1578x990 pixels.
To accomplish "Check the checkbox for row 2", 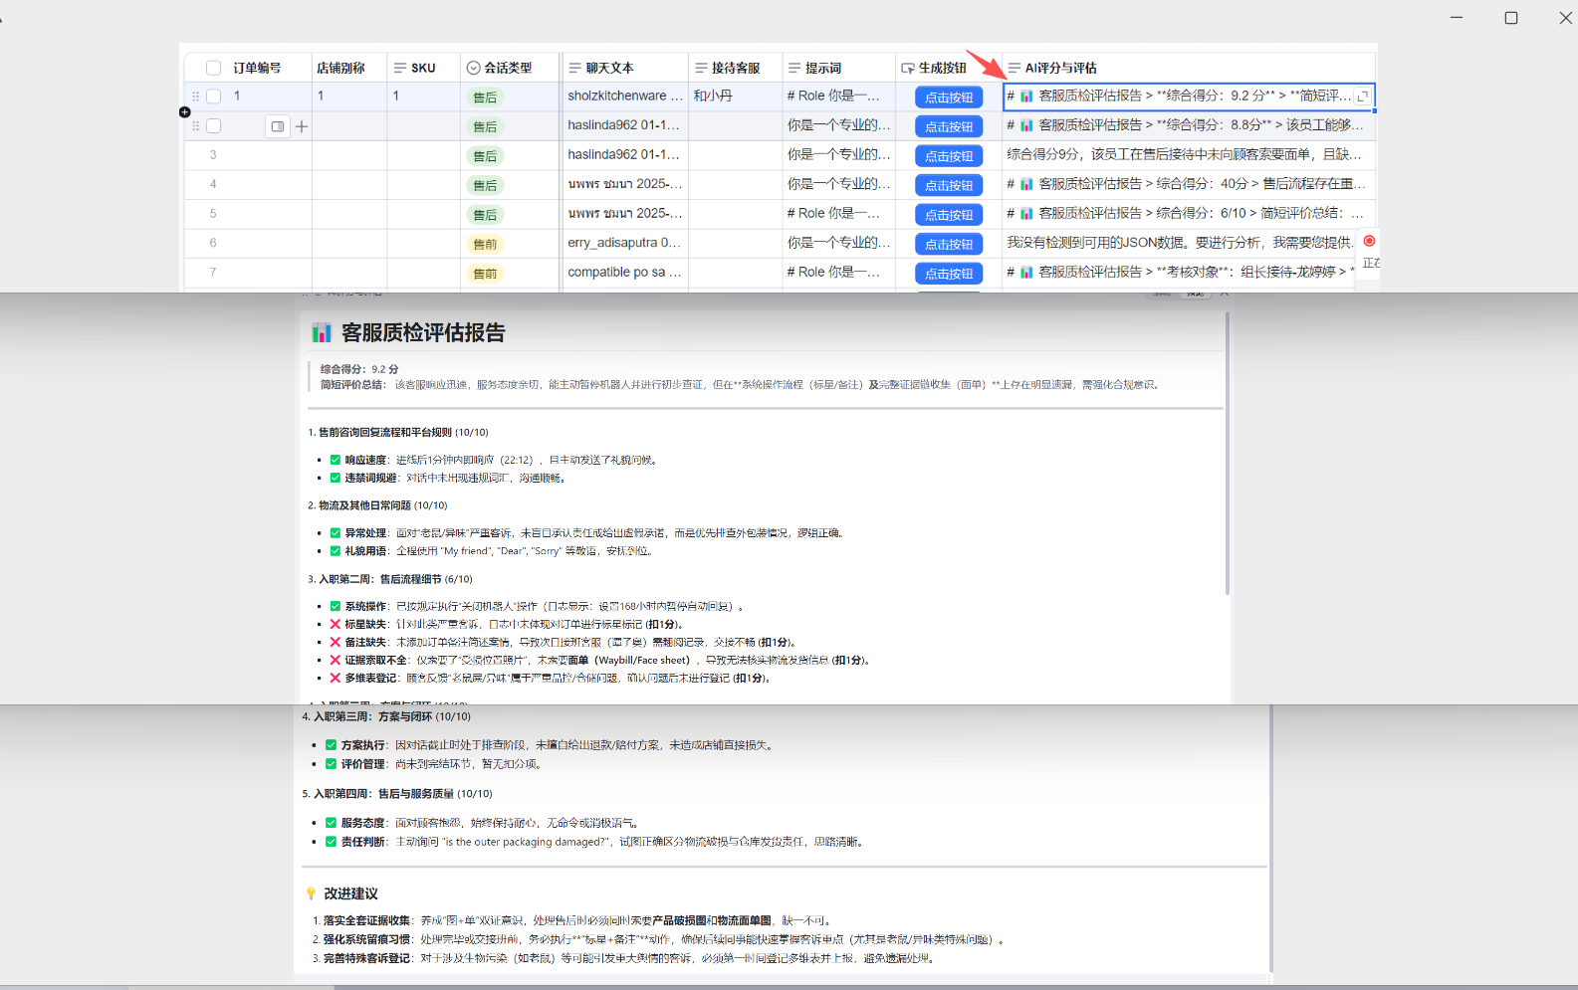I will tap(213, 126).
